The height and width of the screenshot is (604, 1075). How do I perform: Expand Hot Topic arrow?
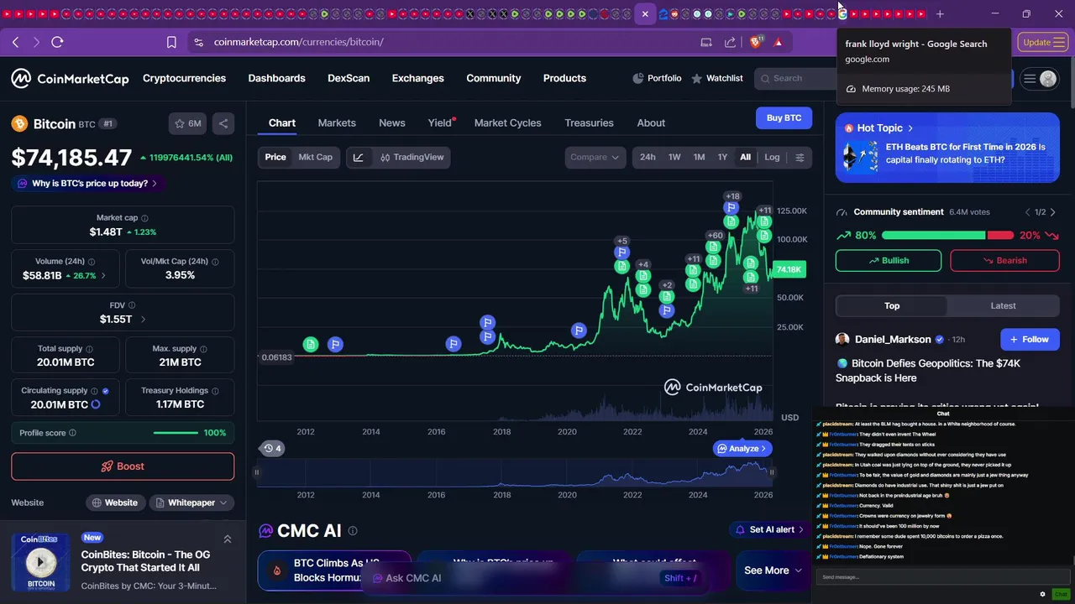[910, 128]
